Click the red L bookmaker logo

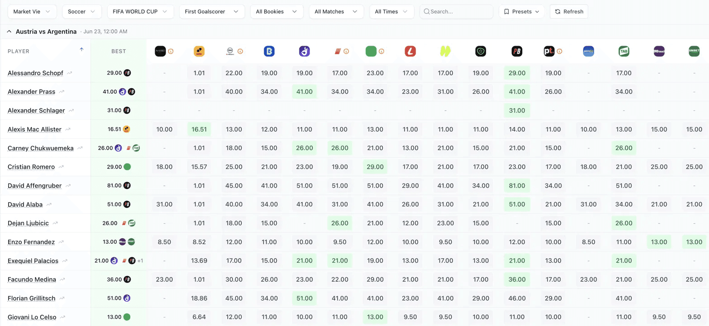coord(411,52)
